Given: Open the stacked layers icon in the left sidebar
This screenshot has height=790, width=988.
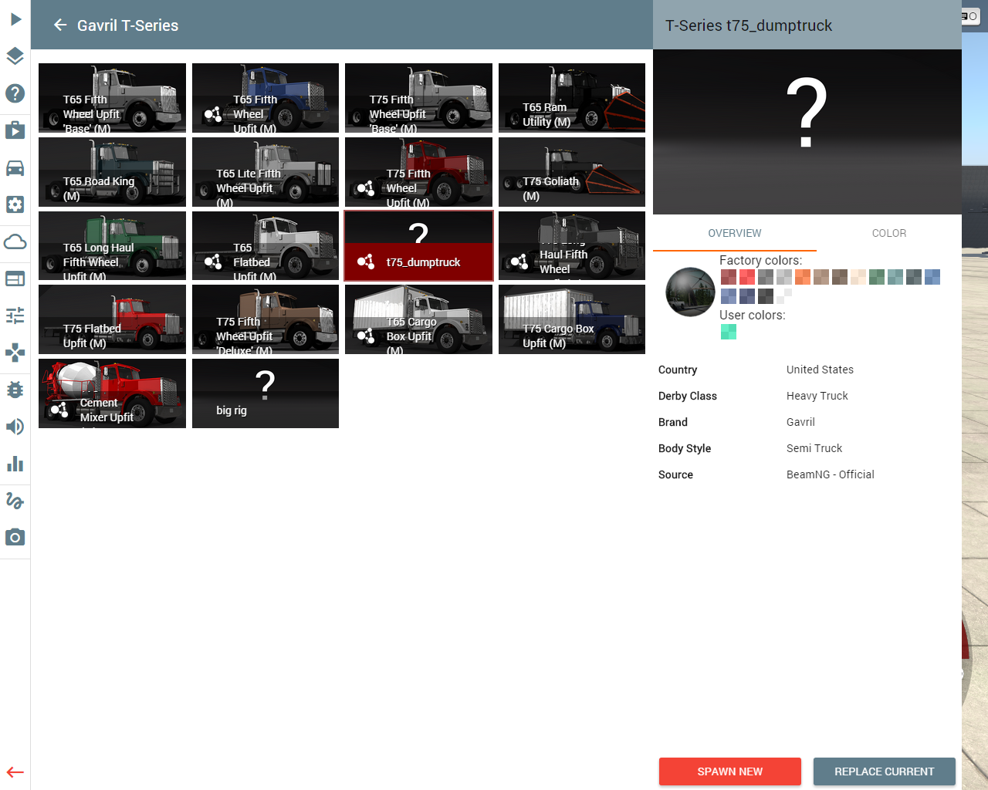Looking at the screenshot, I should (x=15, y=56).
